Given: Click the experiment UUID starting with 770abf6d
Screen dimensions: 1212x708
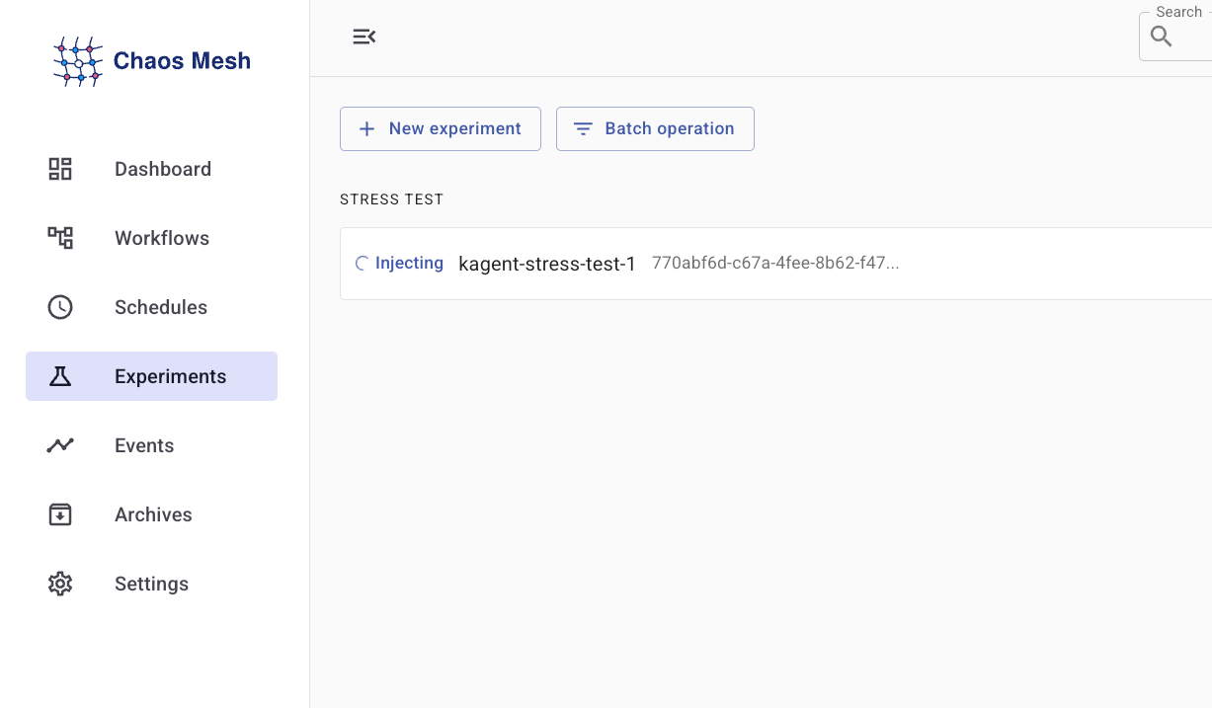Looking at the screenshot, I should [775, 264].
